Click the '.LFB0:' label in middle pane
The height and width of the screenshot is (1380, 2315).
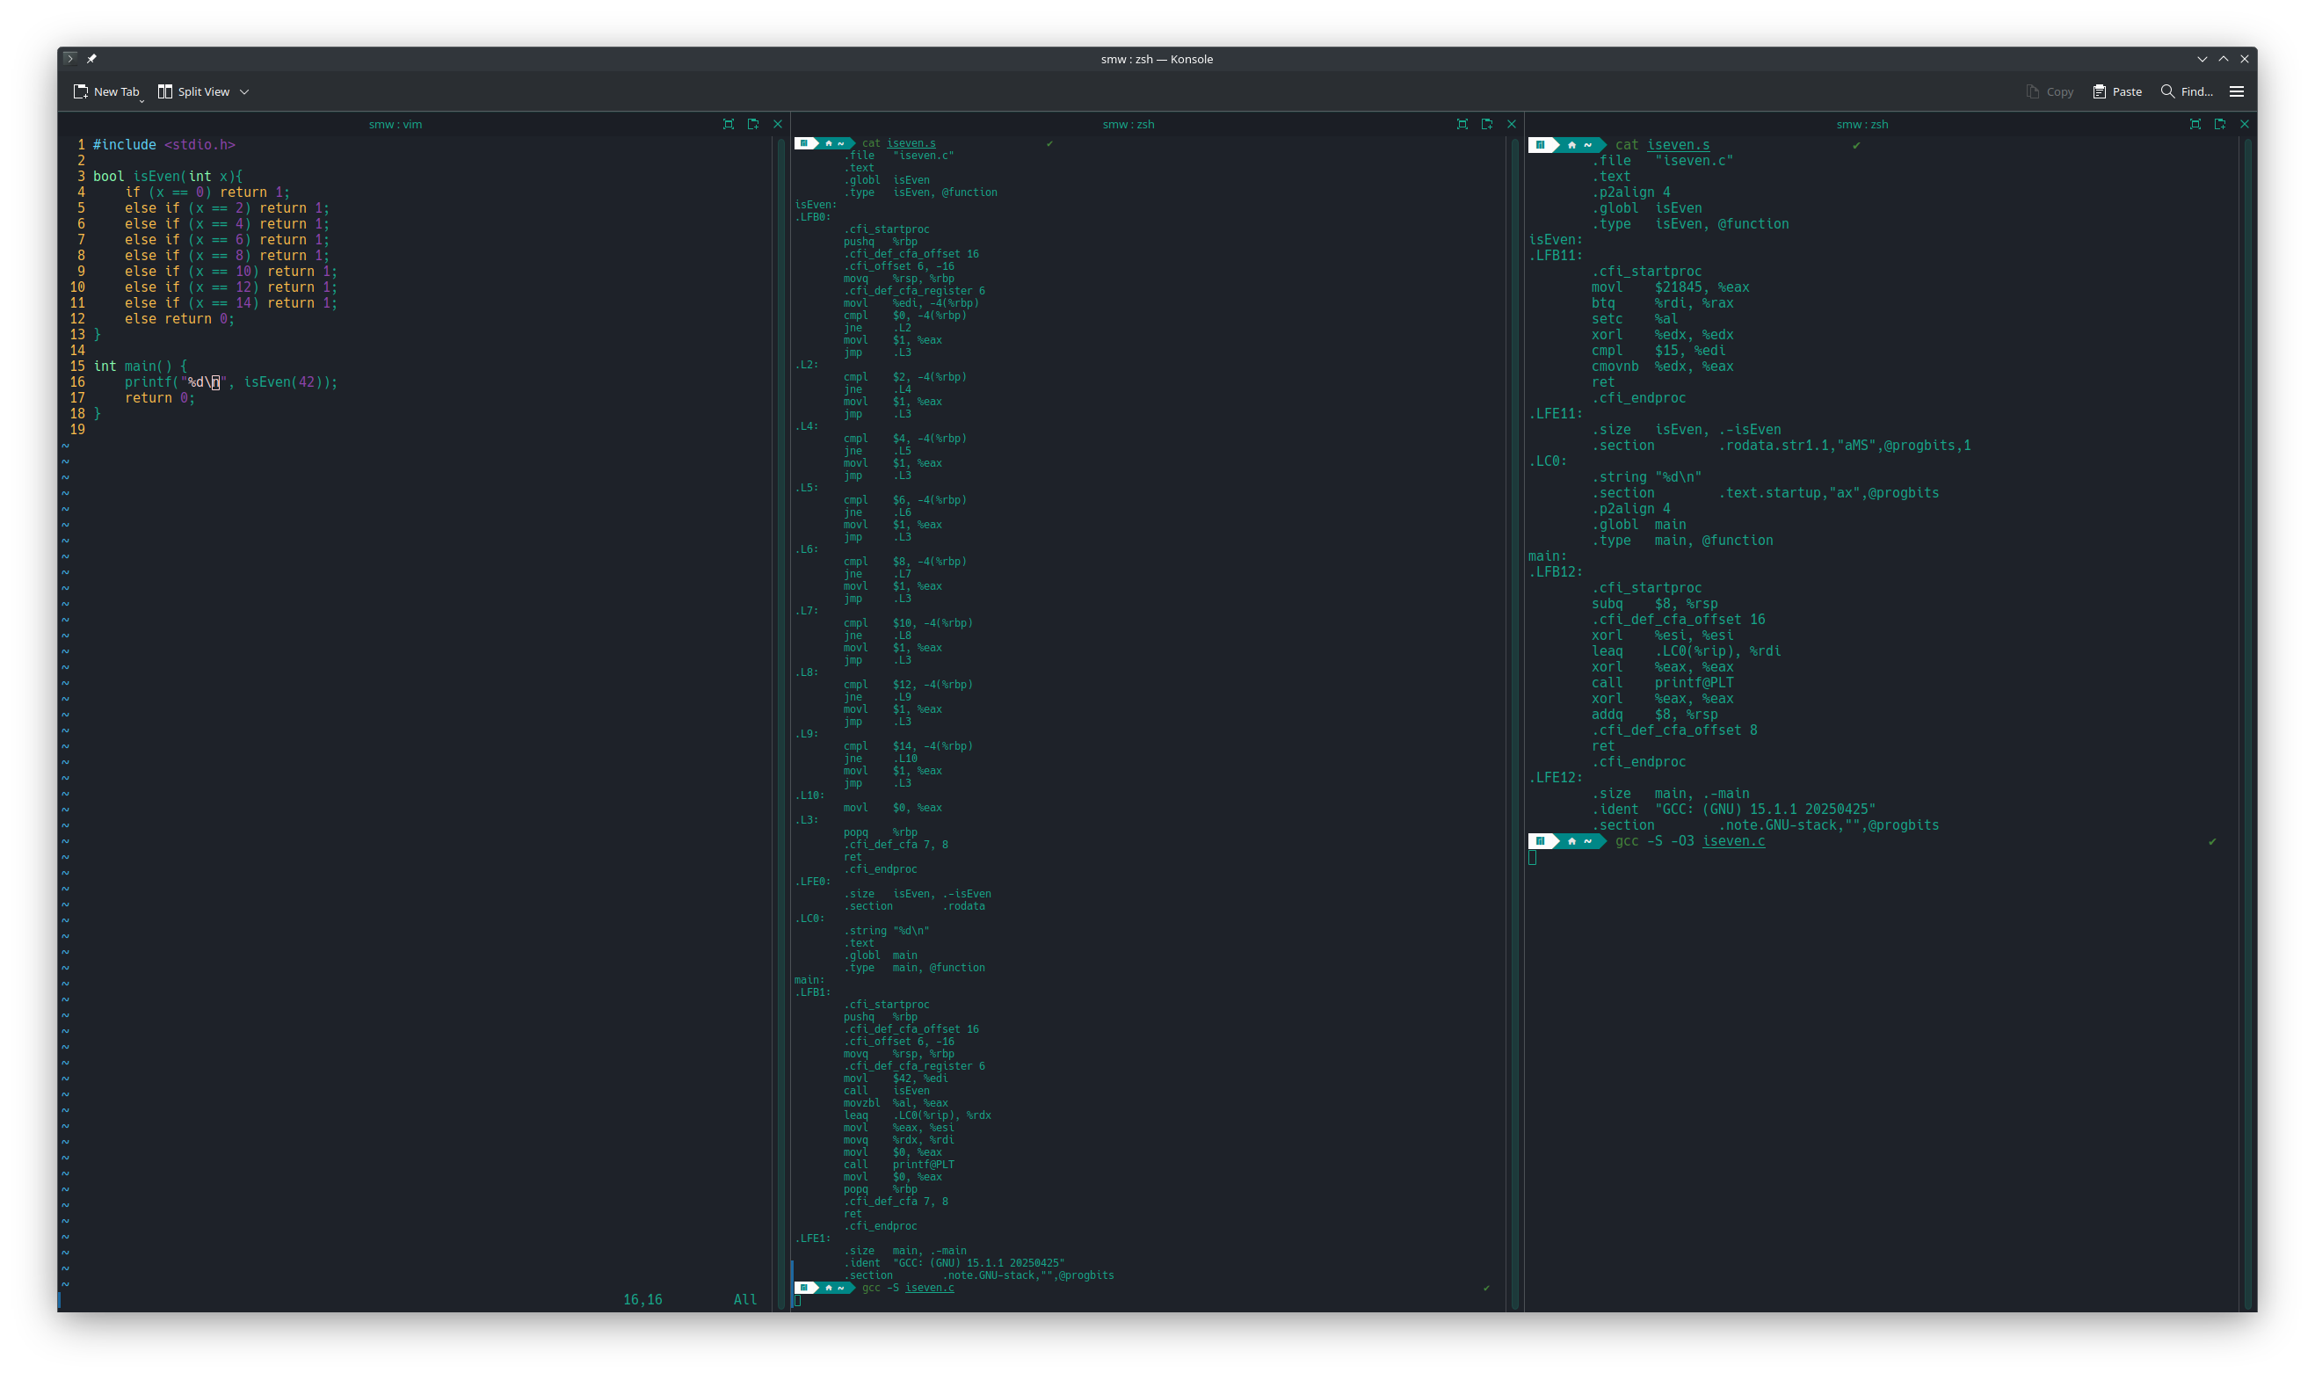(813, 217)
